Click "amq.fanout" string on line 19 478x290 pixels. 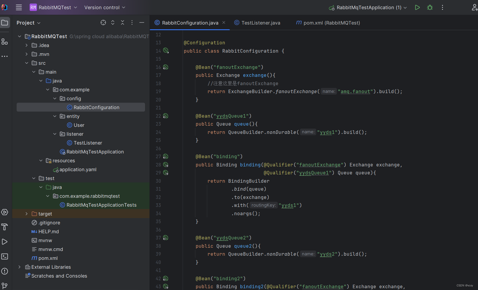point(355,92)
